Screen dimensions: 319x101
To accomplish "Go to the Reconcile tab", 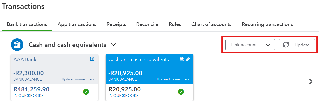I will tap(147, 24).
